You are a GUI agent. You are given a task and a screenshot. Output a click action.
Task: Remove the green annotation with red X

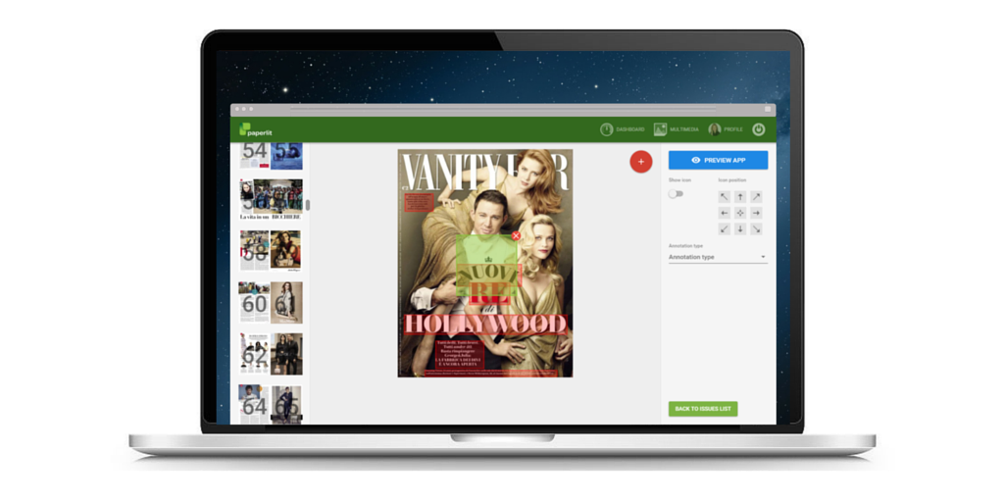tap(516, 235)
